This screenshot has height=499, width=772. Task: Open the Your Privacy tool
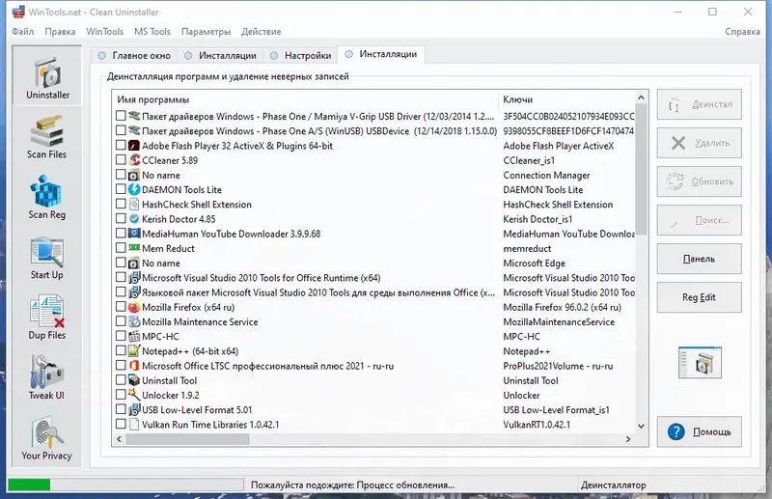[x=46, y=438]
